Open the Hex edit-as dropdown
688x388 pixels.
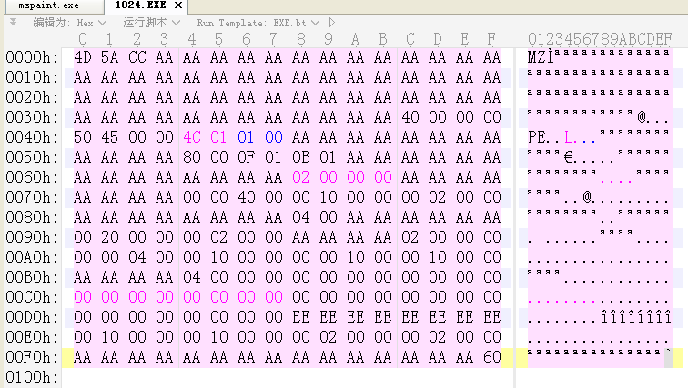[92, 23]
